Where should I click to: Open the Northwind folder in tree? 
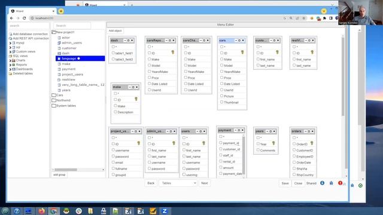pyautogui.click(x=61, y=100)
